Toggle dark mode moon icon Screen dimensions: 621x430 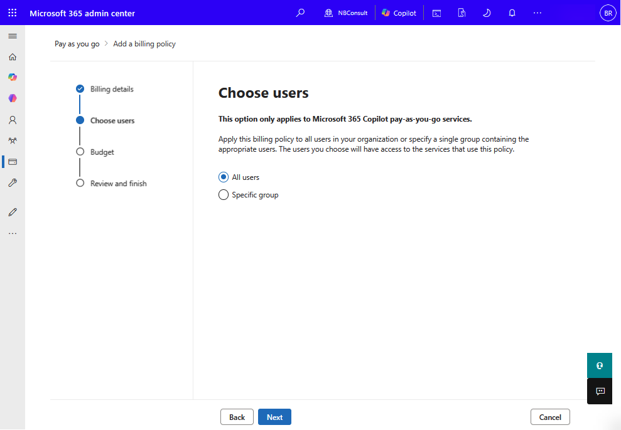coord(487,13)
